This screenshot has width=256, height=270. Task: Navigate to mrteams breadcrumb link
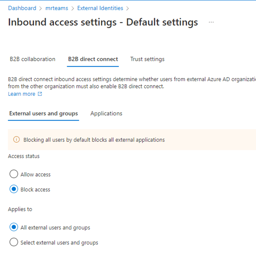click(57, 8)
